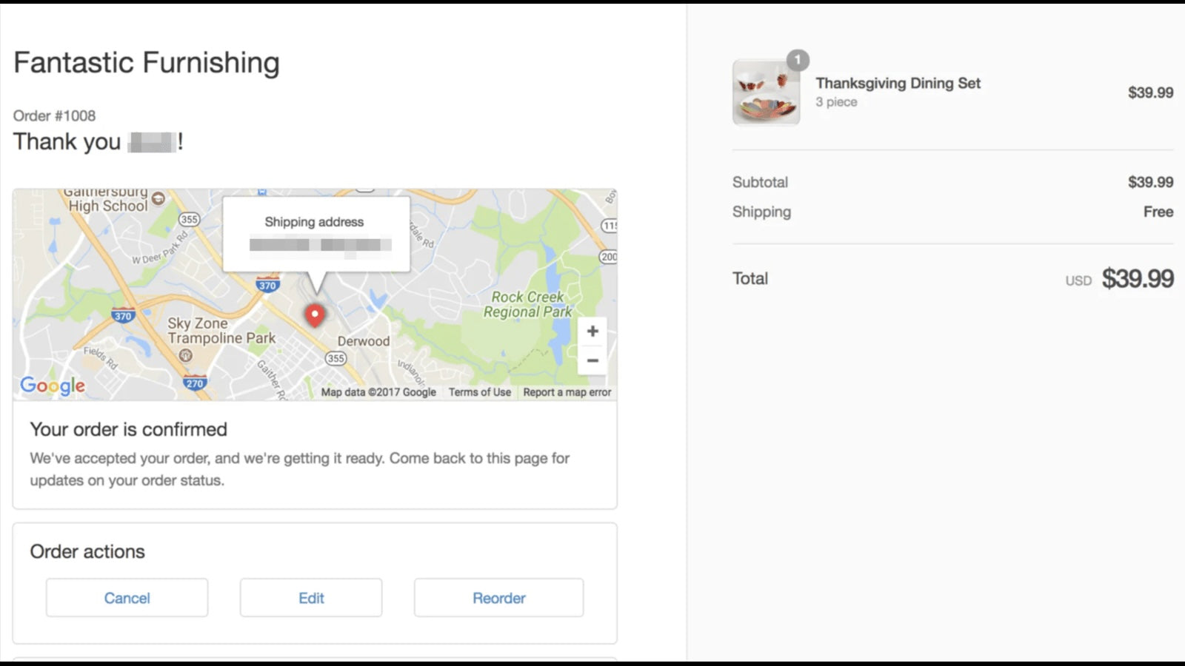Zoom out on the map
The image size is (1185, 666).
click(592, 361)
